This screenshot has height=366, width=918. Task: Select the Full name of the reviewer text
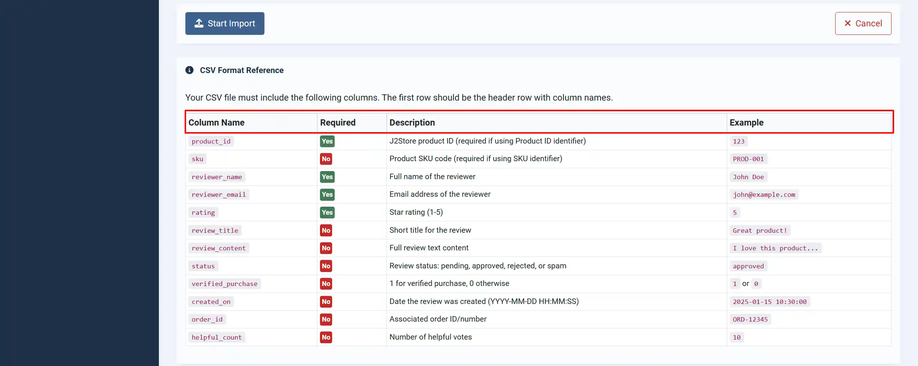point(433,177)
